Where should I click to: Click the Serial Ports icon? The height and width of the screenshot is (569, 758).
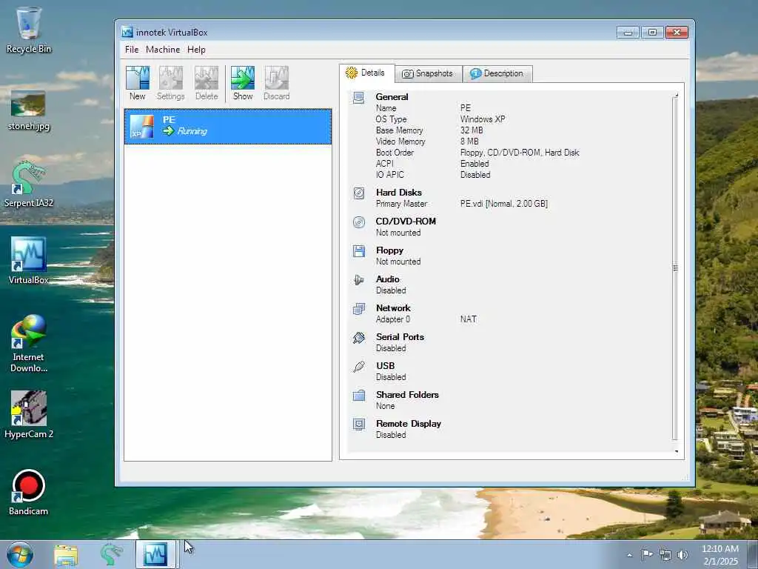coord(359,338)
